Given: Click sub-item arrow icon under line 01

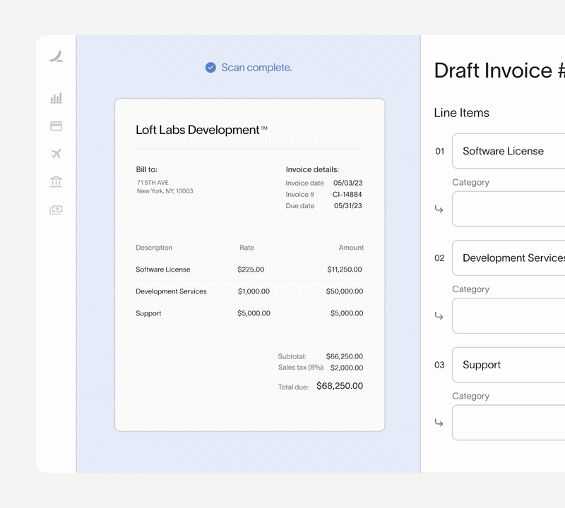Looking at the screenshot, I should coord(439,209).
